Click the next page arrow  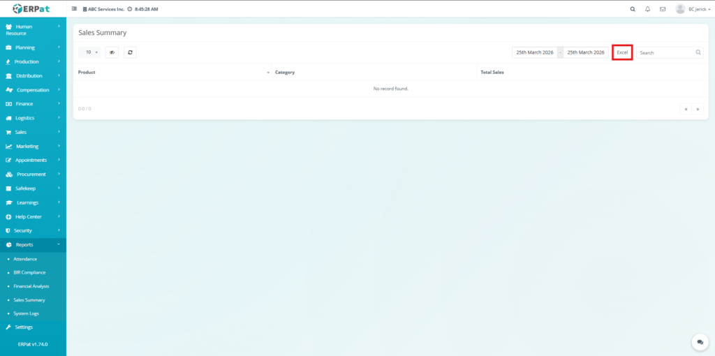click(697, 109)
